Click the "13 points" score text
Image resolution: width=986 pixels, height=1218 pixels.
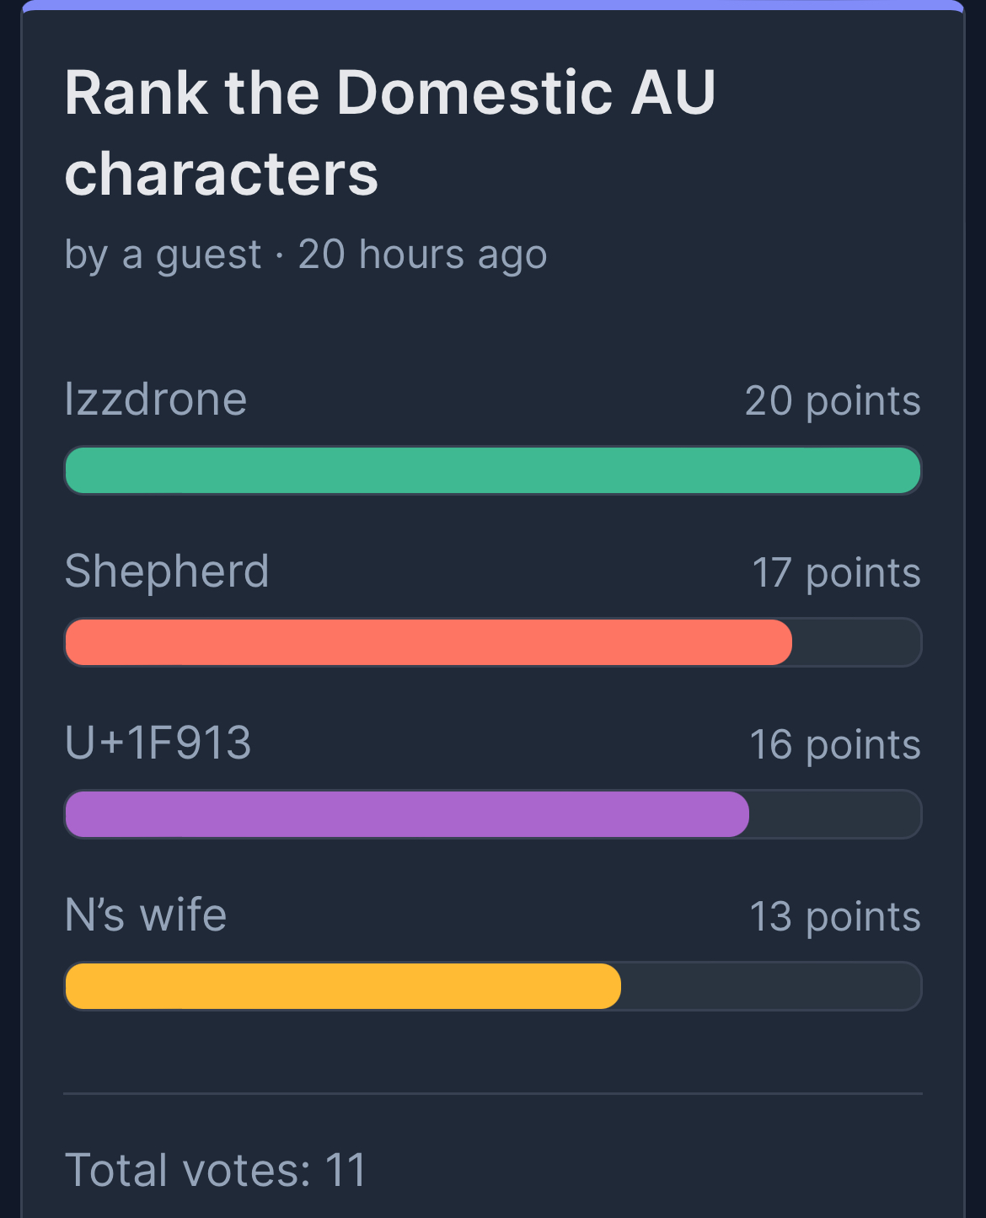(x=834, y=917)
